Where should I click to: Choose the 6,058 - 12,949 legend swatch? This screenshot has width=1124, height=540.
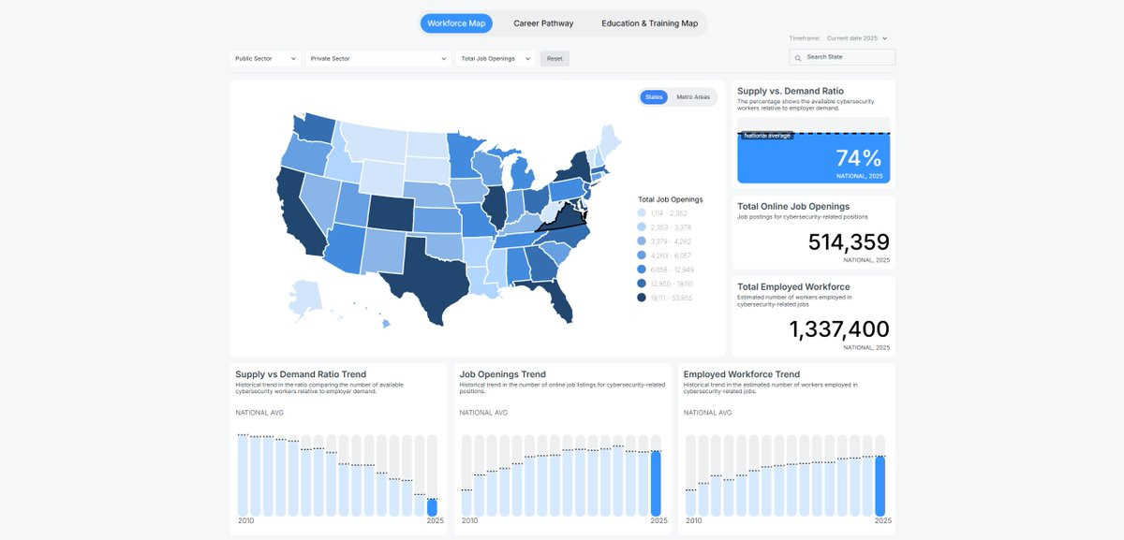tap(642, 270)
